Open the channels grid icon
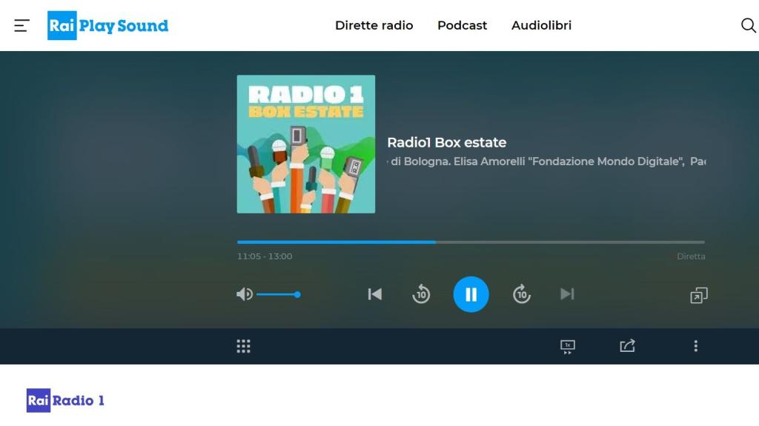Image resolution: width=759 pixels, height=426 pixels. coord(243,346)
